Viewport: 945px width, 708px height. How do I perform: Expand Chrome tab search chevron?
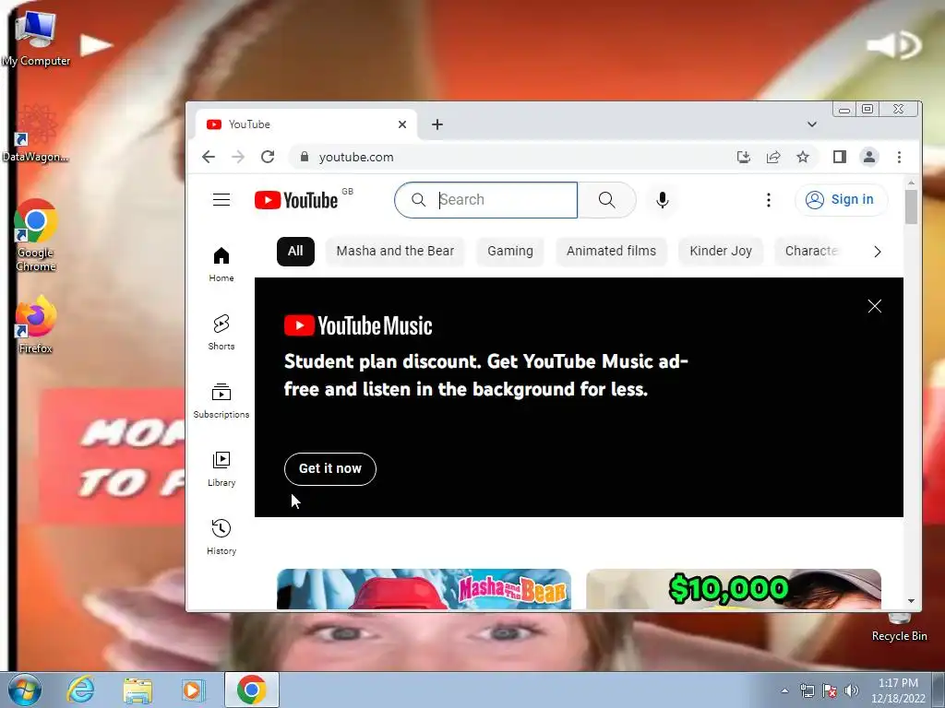(x=812, y=124)
